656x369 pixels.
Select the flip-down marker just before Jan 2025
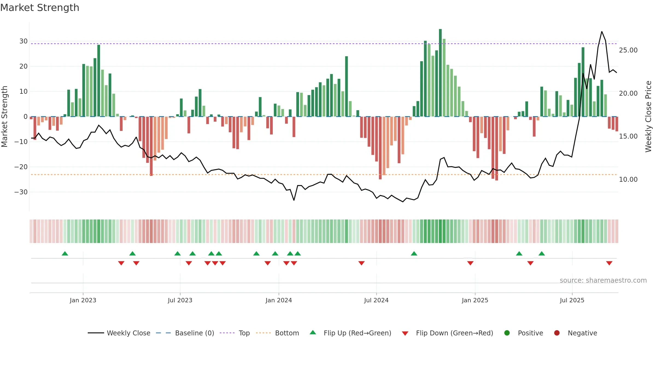(x=470, y=263)
